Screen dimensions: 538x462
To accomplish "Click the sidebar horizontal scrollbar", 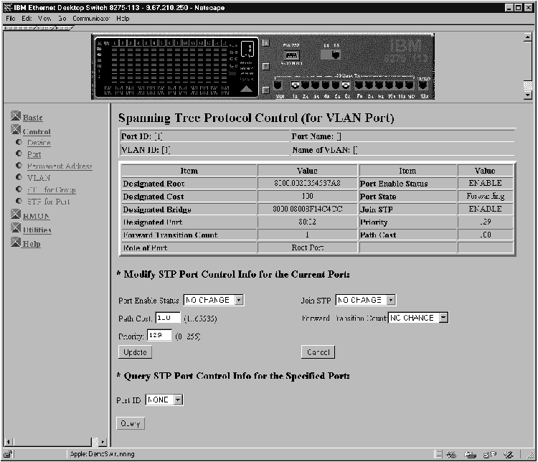I will point(50,442).
